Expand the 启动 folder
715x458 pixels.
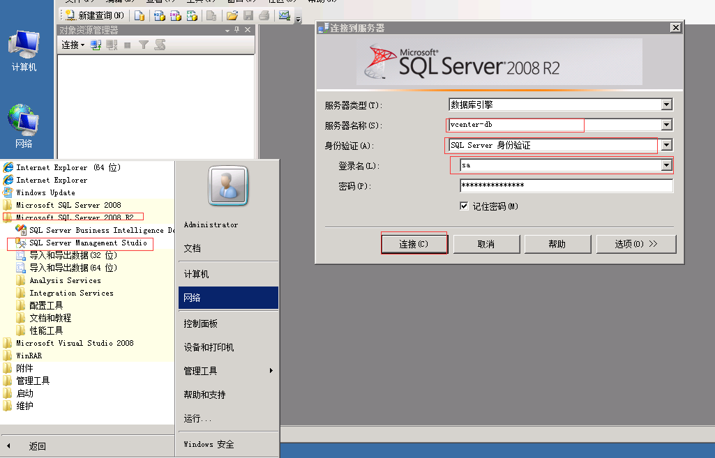pos(18,393)
